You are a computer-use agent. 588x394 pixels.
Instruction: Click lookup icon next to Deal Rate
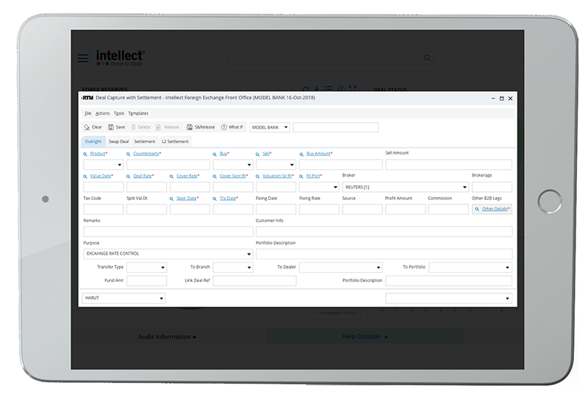[x=128, y=176]
